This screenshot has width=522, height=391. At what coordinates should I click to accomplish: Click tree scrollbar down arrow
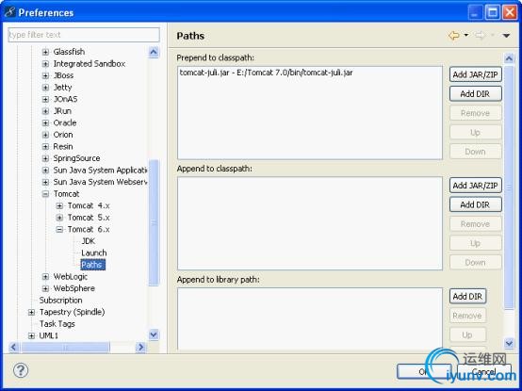click(154, 334)
